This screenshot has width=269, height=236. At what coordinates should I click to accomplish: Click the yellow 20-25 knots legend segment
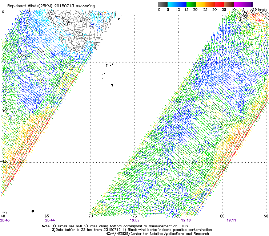pyautogui.click(x=201, y=4)
